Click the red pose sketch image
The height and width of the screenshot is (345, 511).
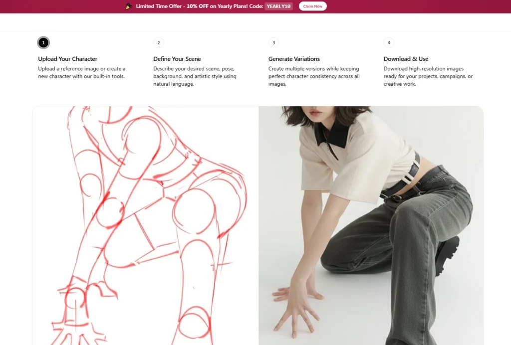145,225
